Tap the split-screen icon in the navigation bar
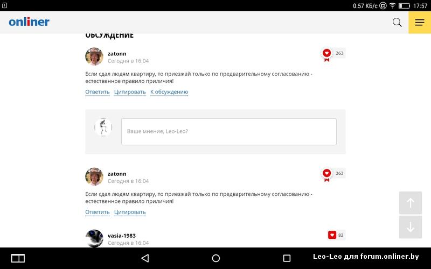Image resolution: width=431 pixels, height=269 pixels. tap(18, 258)
